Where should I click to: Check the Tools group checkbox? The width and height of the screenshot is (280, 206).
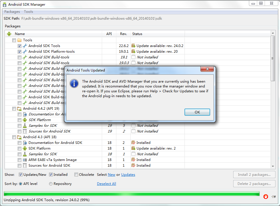pyautogui.click(x=14, y=40)
